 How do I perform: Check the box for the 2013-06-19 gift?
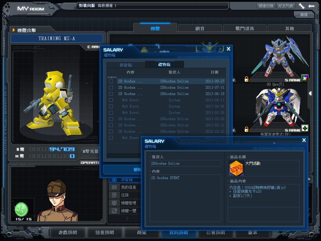[x=111, y=94]
